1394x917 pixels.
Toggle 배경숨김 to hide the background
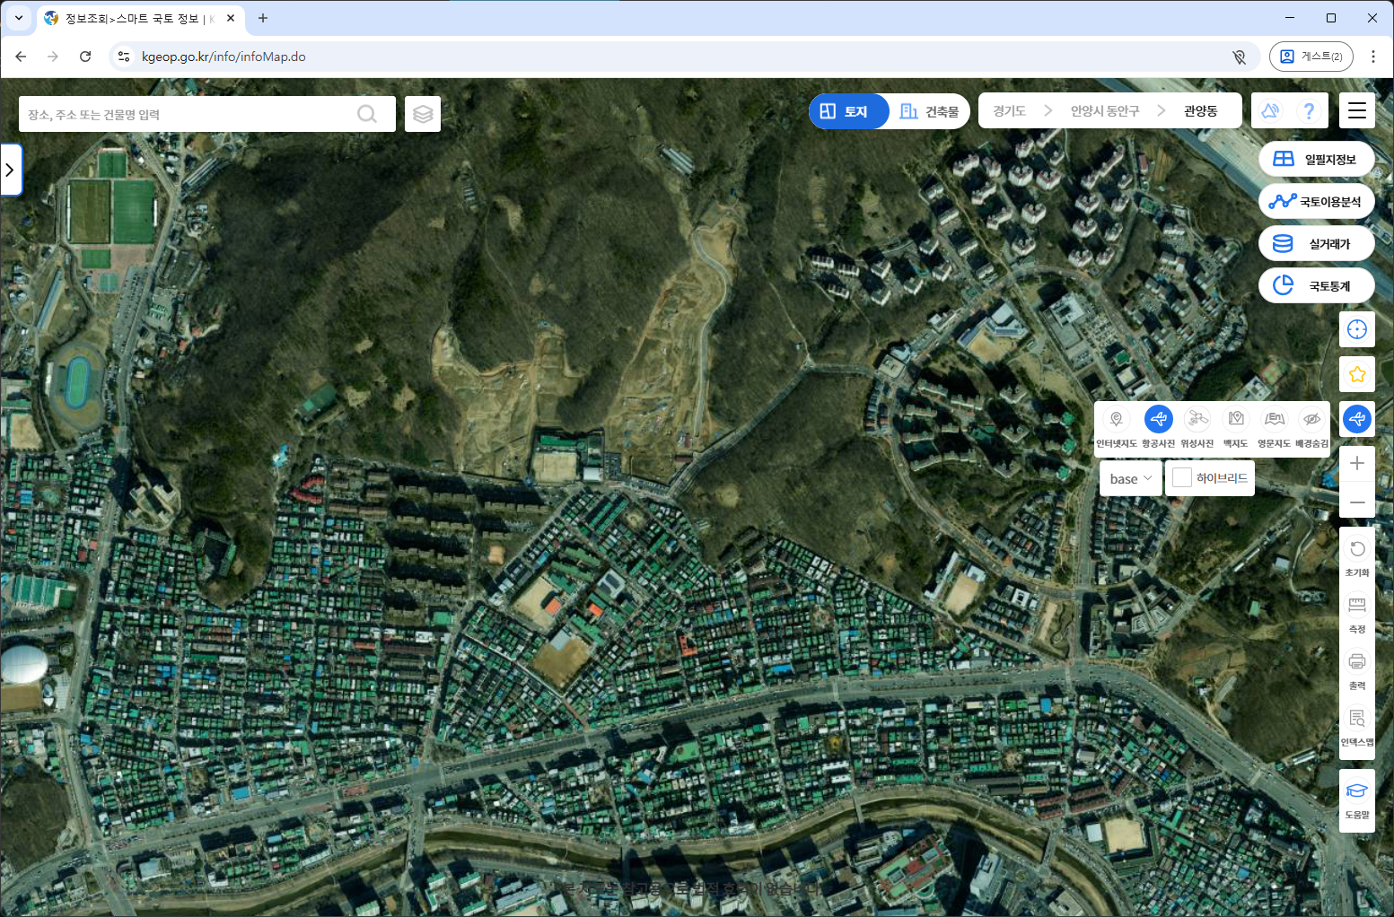pyautogui.click(x=1311, y=420)
